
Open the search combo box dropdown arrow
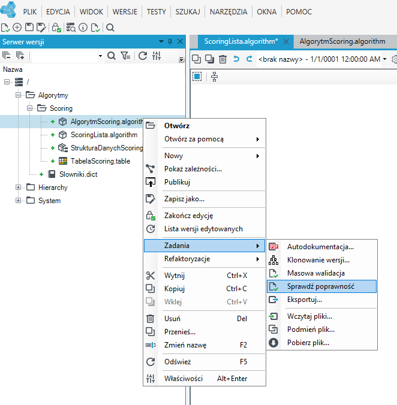[x=100, y=56]
